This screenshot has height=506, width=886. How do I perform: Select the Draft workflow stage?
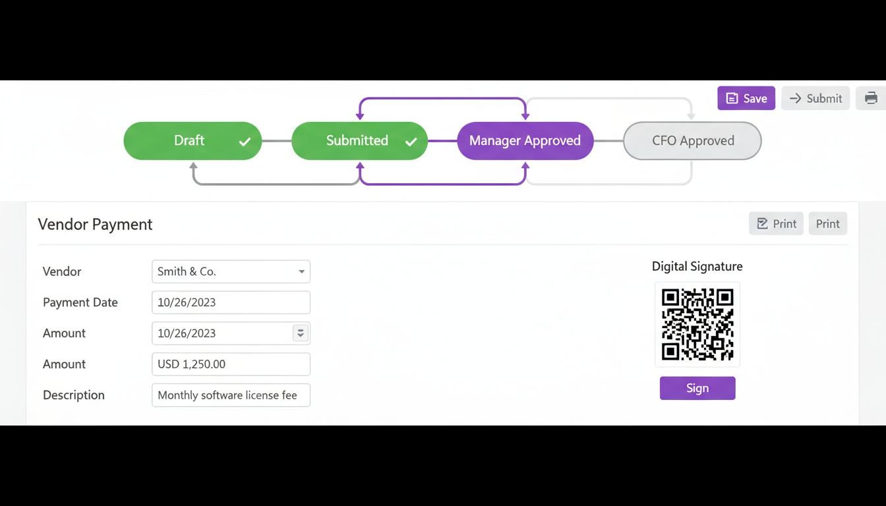pos(192,140)
